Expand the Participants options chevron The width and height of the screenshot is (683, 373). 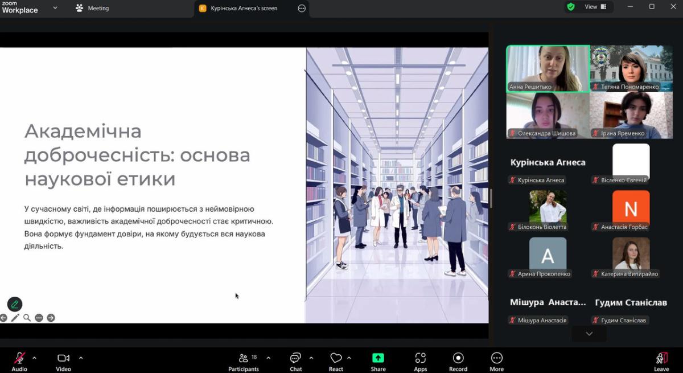click(269, 358)
